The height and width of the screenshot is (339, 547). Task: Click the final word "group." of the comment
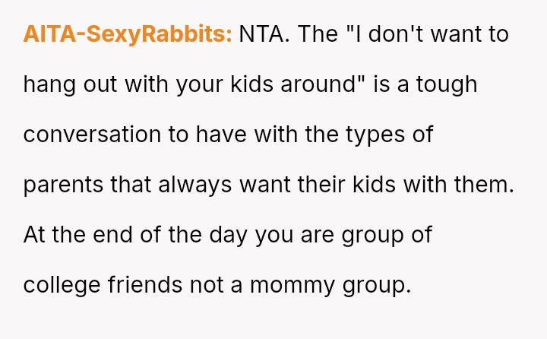click(377, 286)
